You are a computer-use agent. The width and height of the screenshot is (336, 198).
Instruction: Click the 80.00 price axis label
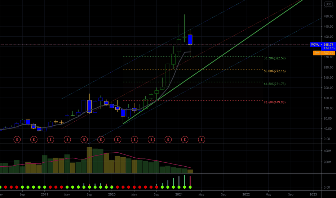328,118
